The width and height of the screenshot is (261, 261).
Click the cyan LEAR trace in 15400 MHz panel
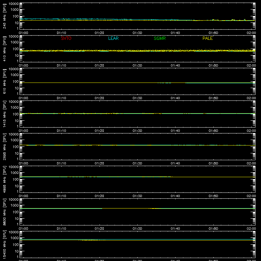point(137,239)
